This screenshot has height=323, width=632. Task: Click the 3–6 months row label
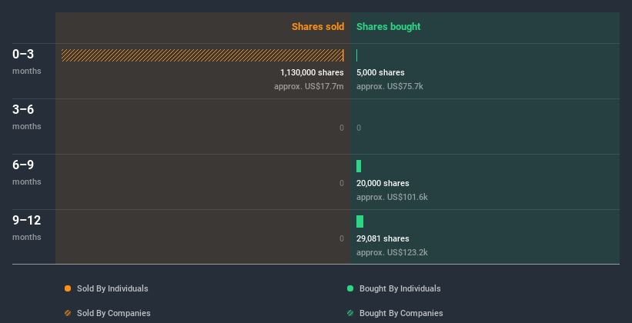click(x=27, y=117)
